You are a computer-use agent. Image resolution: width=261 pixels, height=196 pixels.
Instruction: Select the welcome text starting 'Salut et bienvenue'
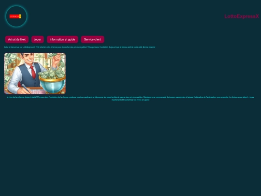(80, 47)
